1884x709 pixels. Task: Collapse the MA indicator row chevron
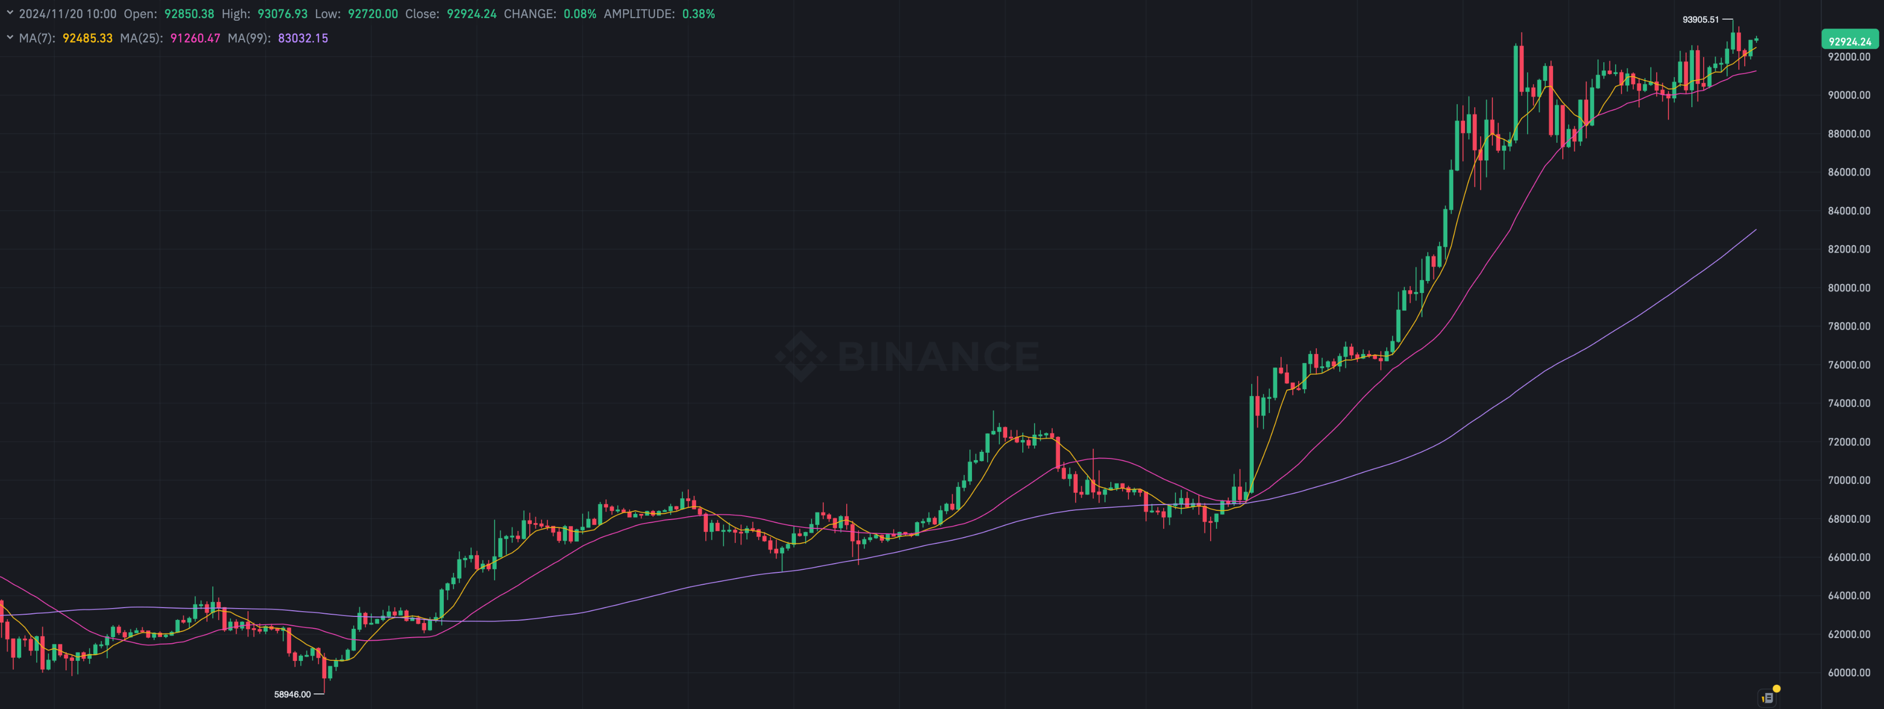[9, 38]
